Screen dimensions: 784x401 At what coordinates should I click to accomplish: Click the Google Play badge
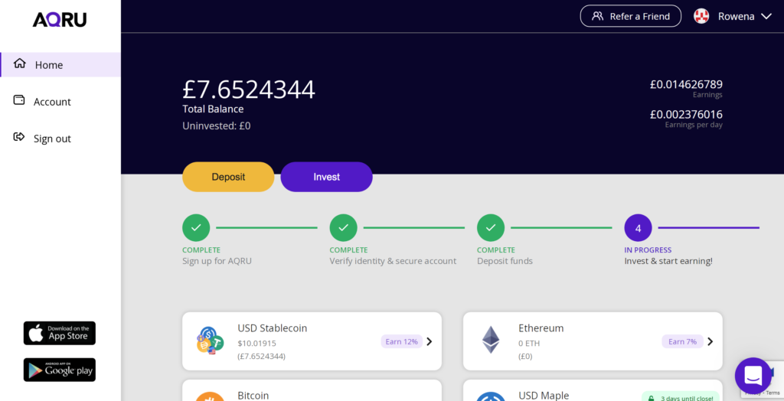[60, 370]
